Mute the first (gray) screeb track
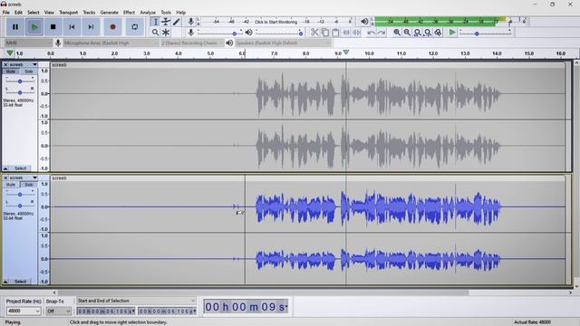 [11, 72]
